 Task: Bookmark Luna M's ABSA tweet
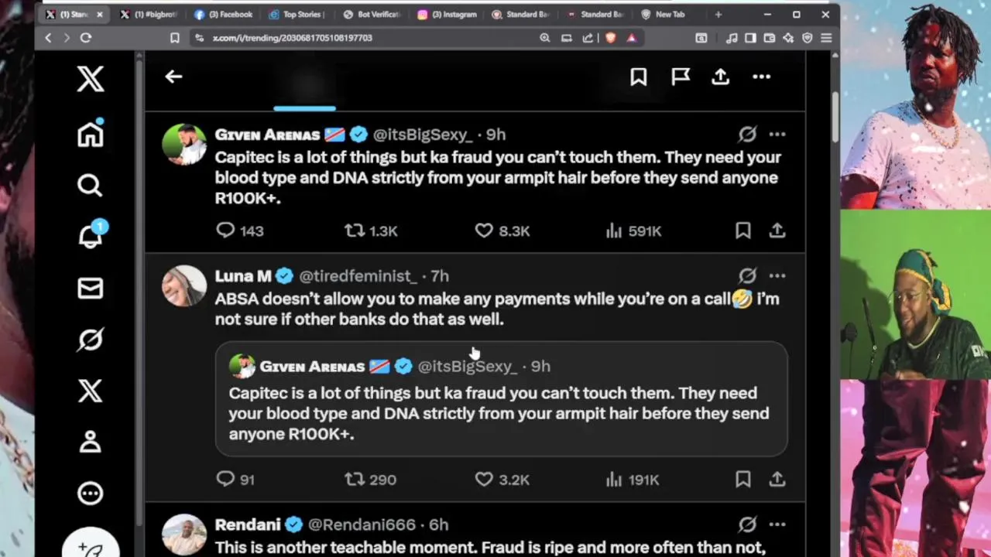pos(742,480)
